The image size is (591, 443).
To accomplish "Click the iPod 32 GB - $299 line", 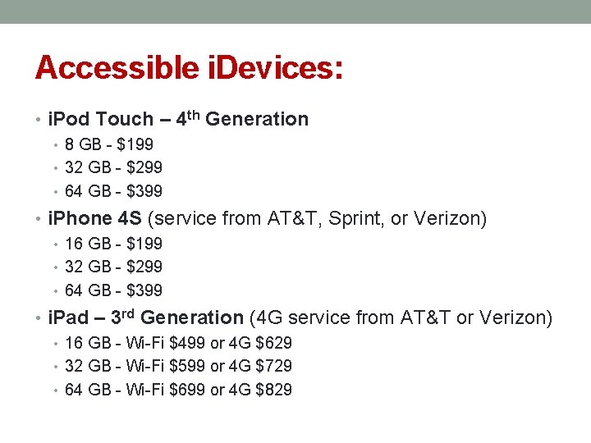I will coord(113,167).
